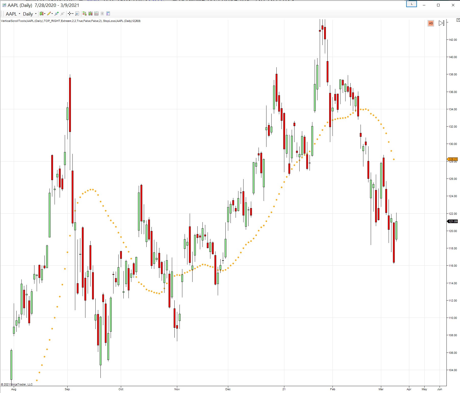Open the Strategies dollar icon
Screen dimensions: 460x393
102,13
